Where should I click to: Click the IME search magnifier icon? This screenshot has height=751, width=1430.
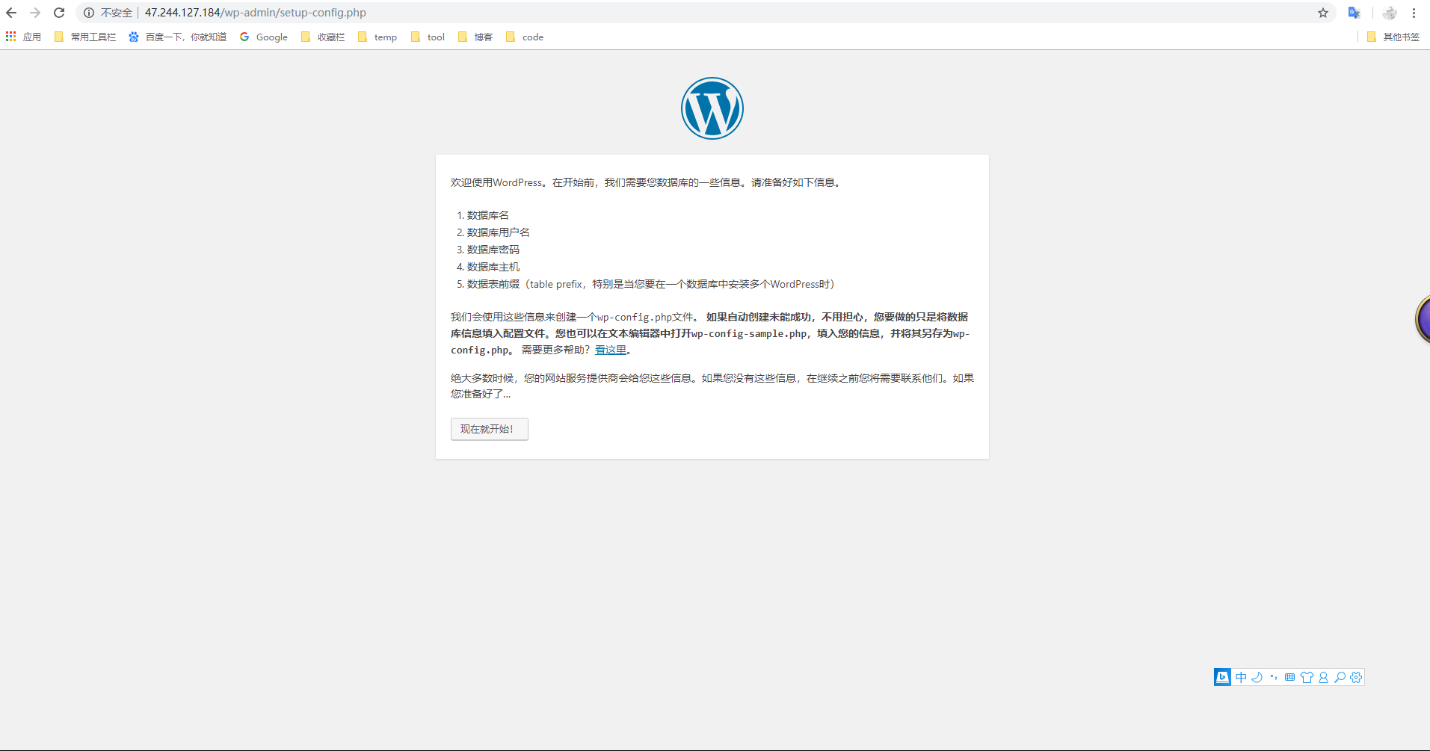(x=1340, y=677)
